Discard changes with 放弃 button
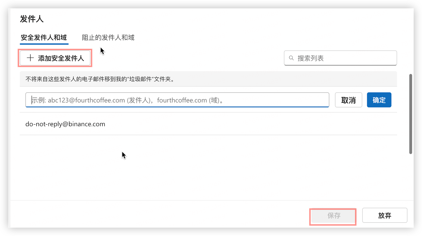This screenshot has height=236, width=422. (x=385, y=215)
